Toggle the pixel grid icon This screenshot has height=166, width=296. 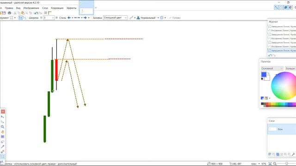45,13
